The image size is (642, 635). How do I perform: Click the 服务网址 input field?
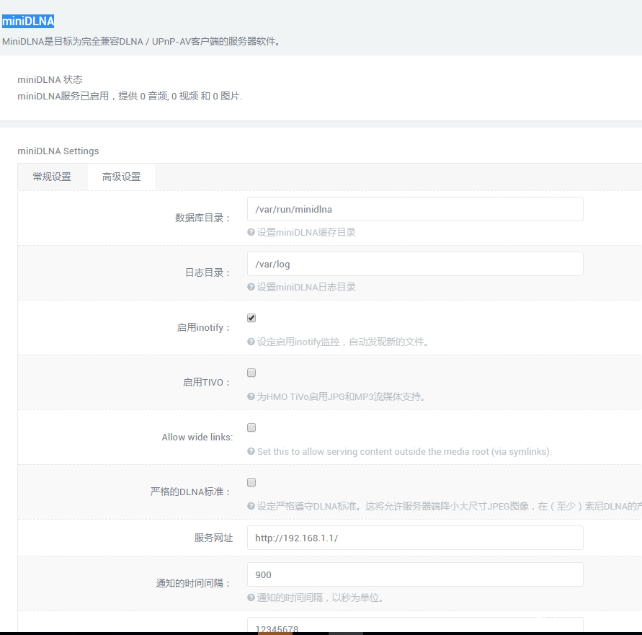point(415,538)
